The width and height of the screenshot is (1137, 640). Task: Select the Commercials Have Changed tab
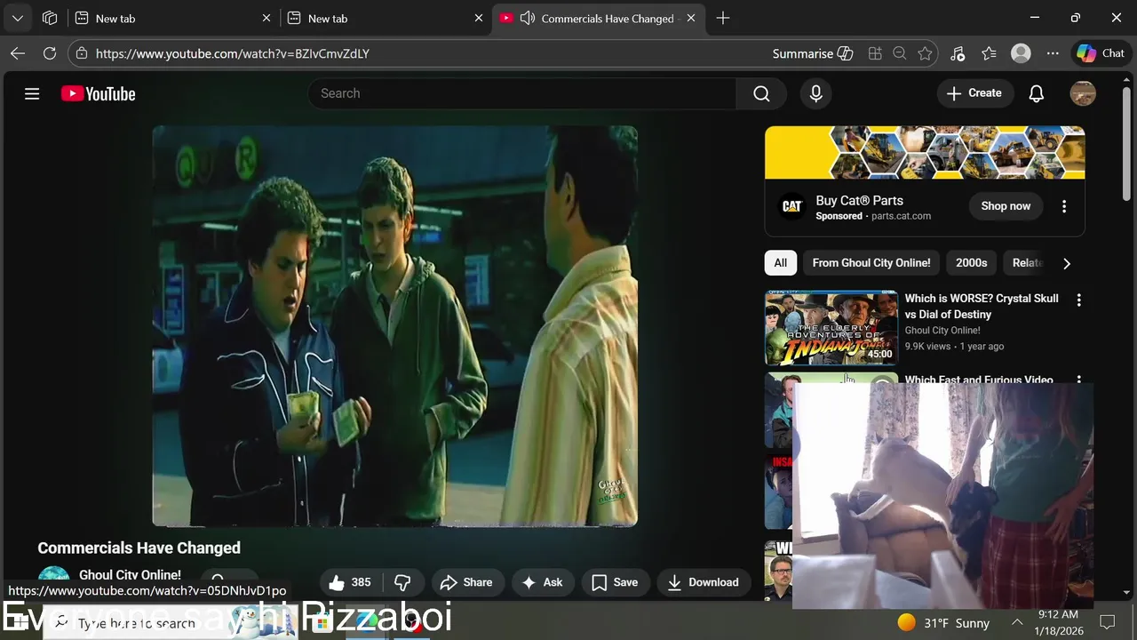[597, 18]
